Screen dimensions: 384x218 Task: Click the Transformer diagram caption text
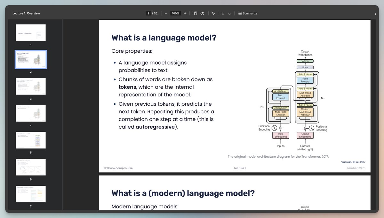point(278,156)
